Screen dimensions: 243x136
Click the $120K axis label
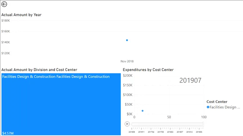click(6, 53)
